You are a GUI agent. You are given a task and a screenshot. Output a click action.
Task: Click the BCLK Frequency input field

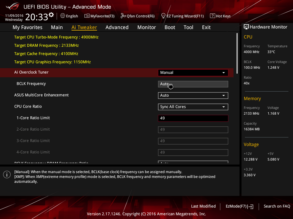click(193, 84)
